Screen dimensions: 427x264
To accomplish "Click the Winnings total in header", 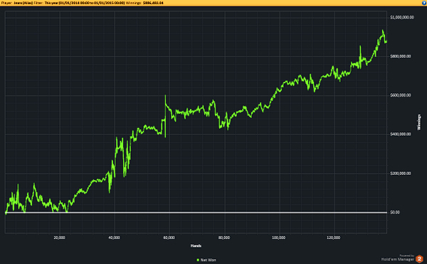I will (153, 3).
